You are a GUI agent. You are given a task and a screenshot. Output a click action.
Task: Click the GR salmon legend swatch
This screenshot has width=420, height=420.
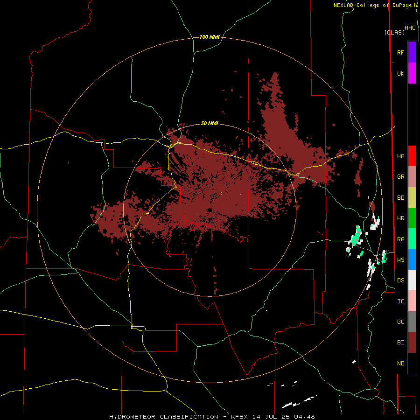tap(412, 177)
